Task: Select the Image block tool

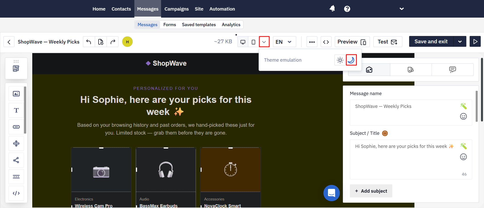Action: coord(16,94)
